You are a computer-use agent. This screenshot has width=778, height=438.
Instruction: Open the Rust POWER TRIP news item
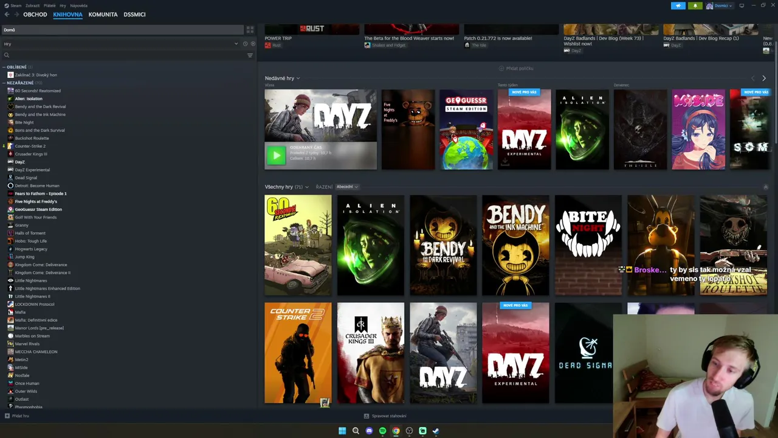(x=312, y=36)
